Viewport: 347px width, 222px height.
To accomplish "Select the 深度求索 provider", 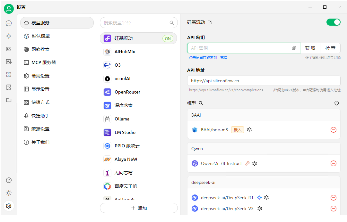I will click(x=138, y=106).
